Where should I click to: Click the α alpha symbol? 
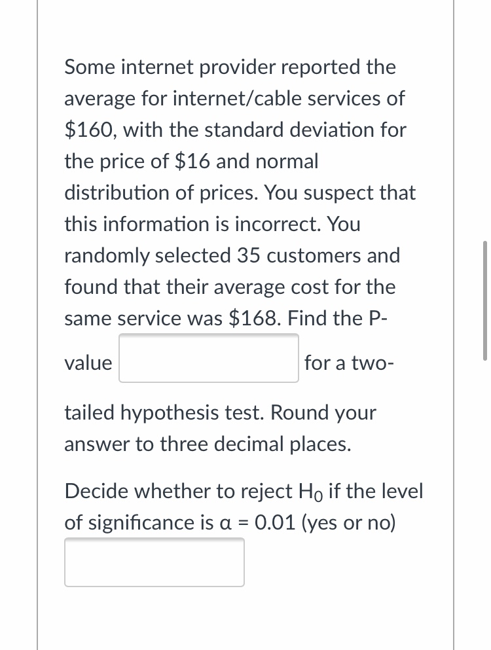click(223, 524)
